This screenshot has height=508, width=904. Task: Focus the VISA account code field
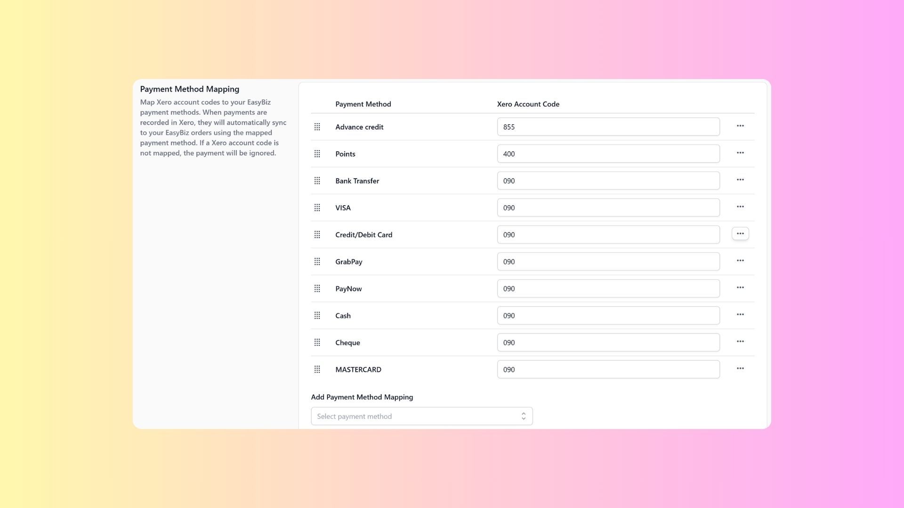click(608, 208)
